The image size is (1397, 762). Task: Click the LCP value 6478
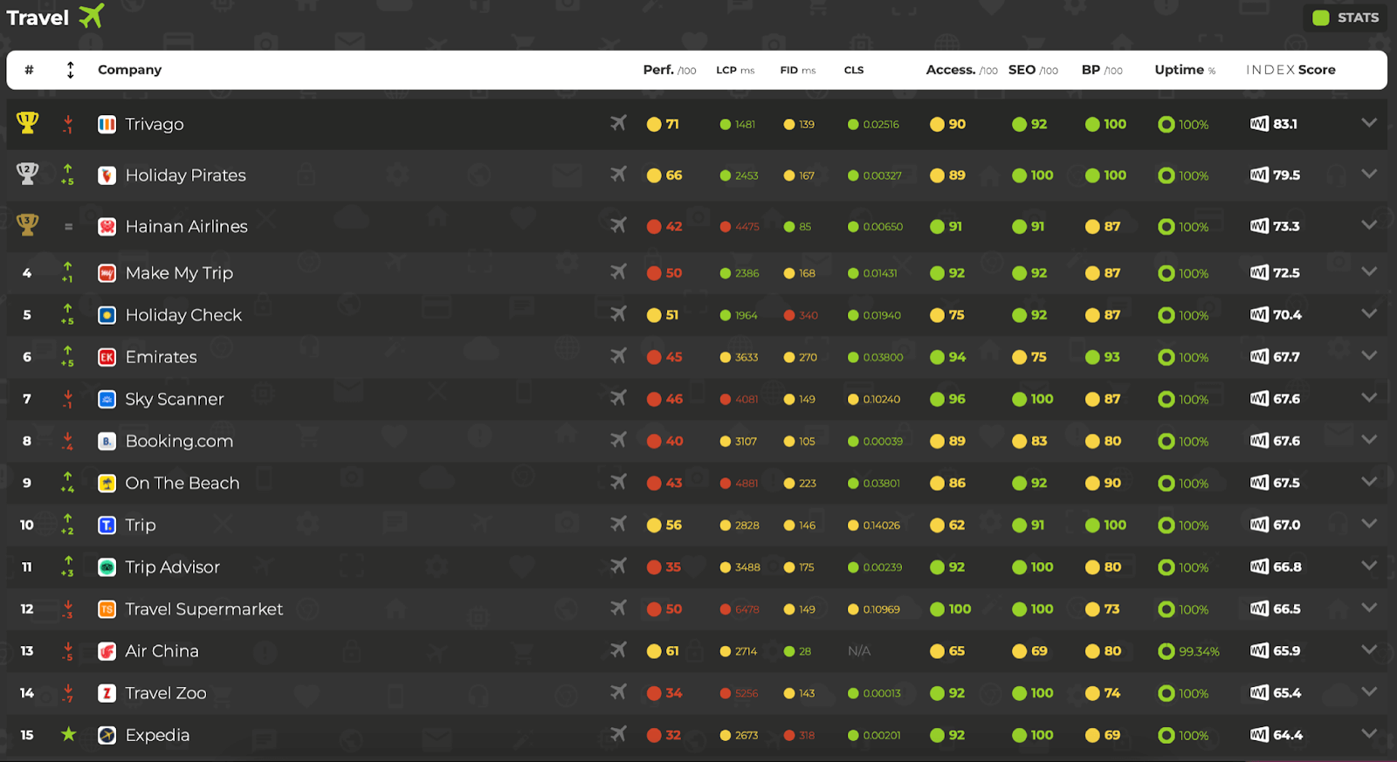click(x=747, y=609)
